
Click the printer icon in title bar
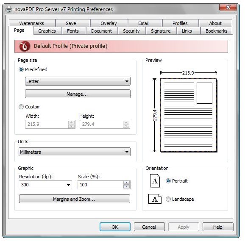click(9, 9)
